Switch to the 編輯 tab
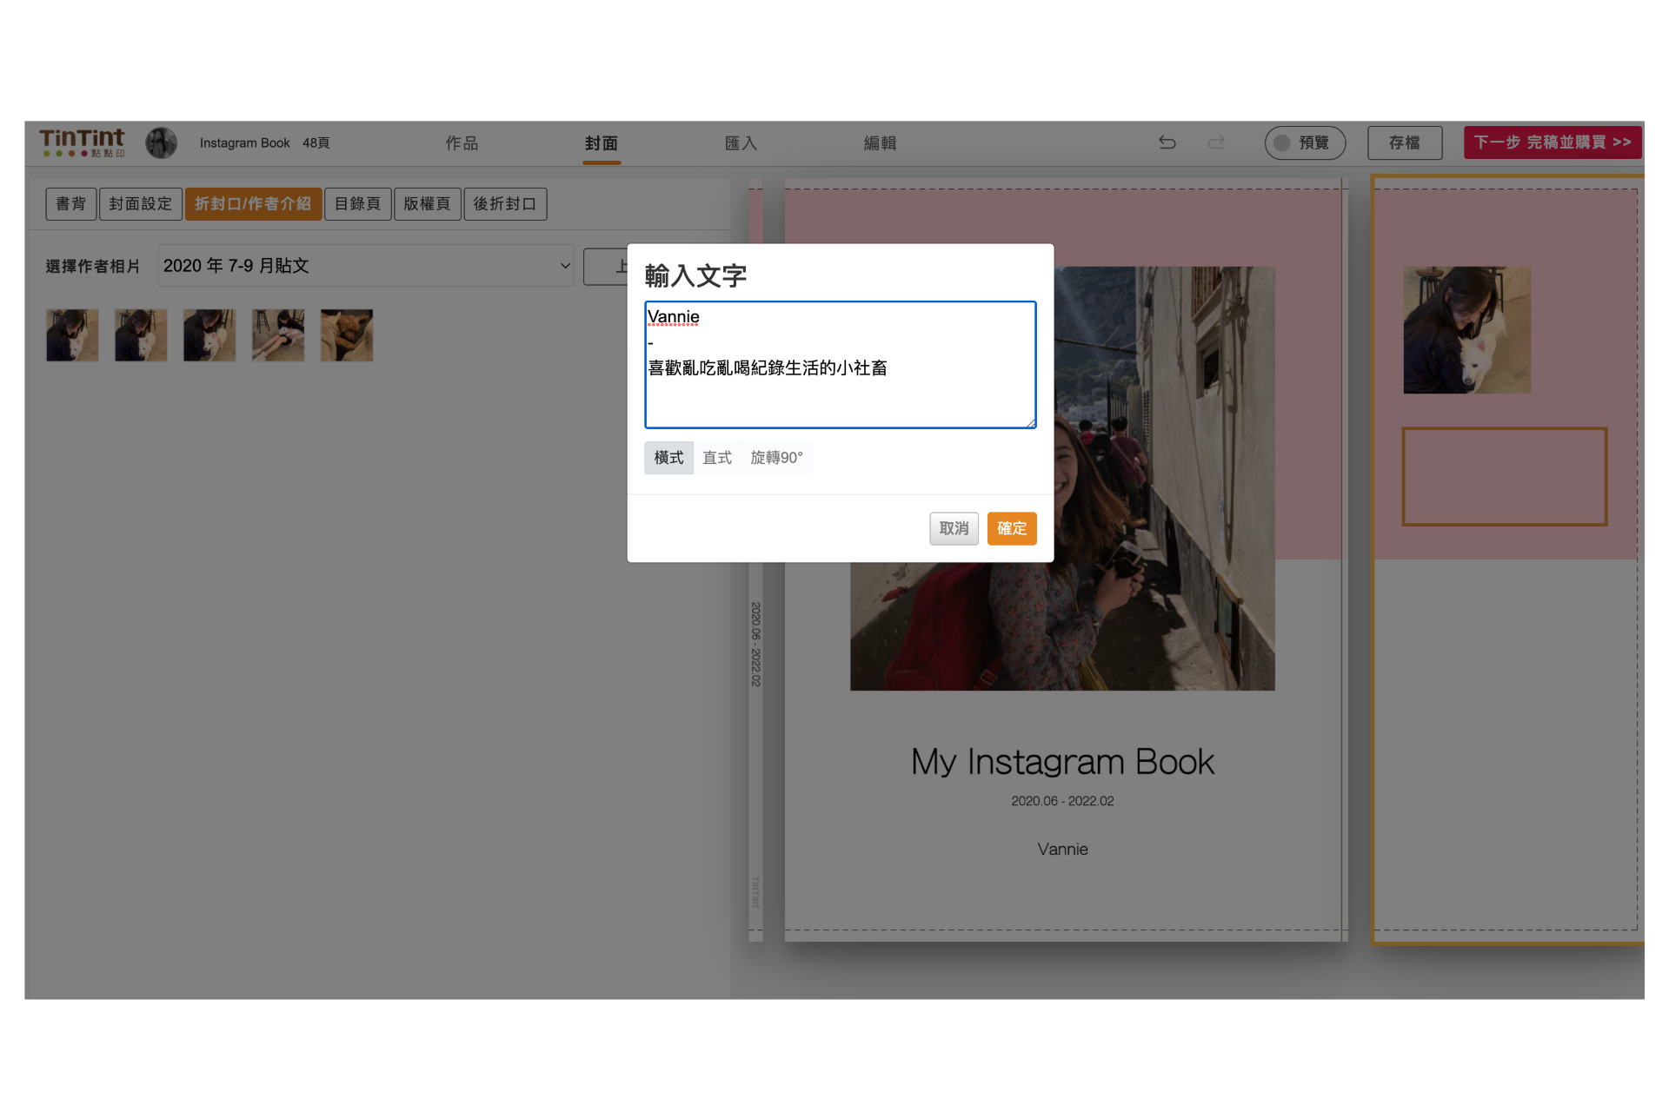The width and height of the screenshot is (1669, 1112). pyautogui.click(x=880, y=143)
